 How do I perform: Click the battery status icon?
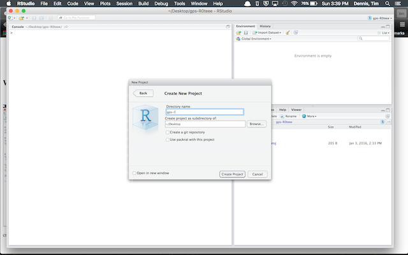coord(314,3)
